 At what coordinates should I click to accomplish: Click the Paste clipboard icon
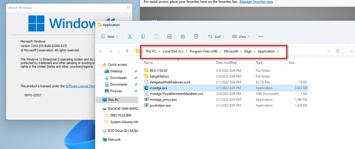(156, 36)
